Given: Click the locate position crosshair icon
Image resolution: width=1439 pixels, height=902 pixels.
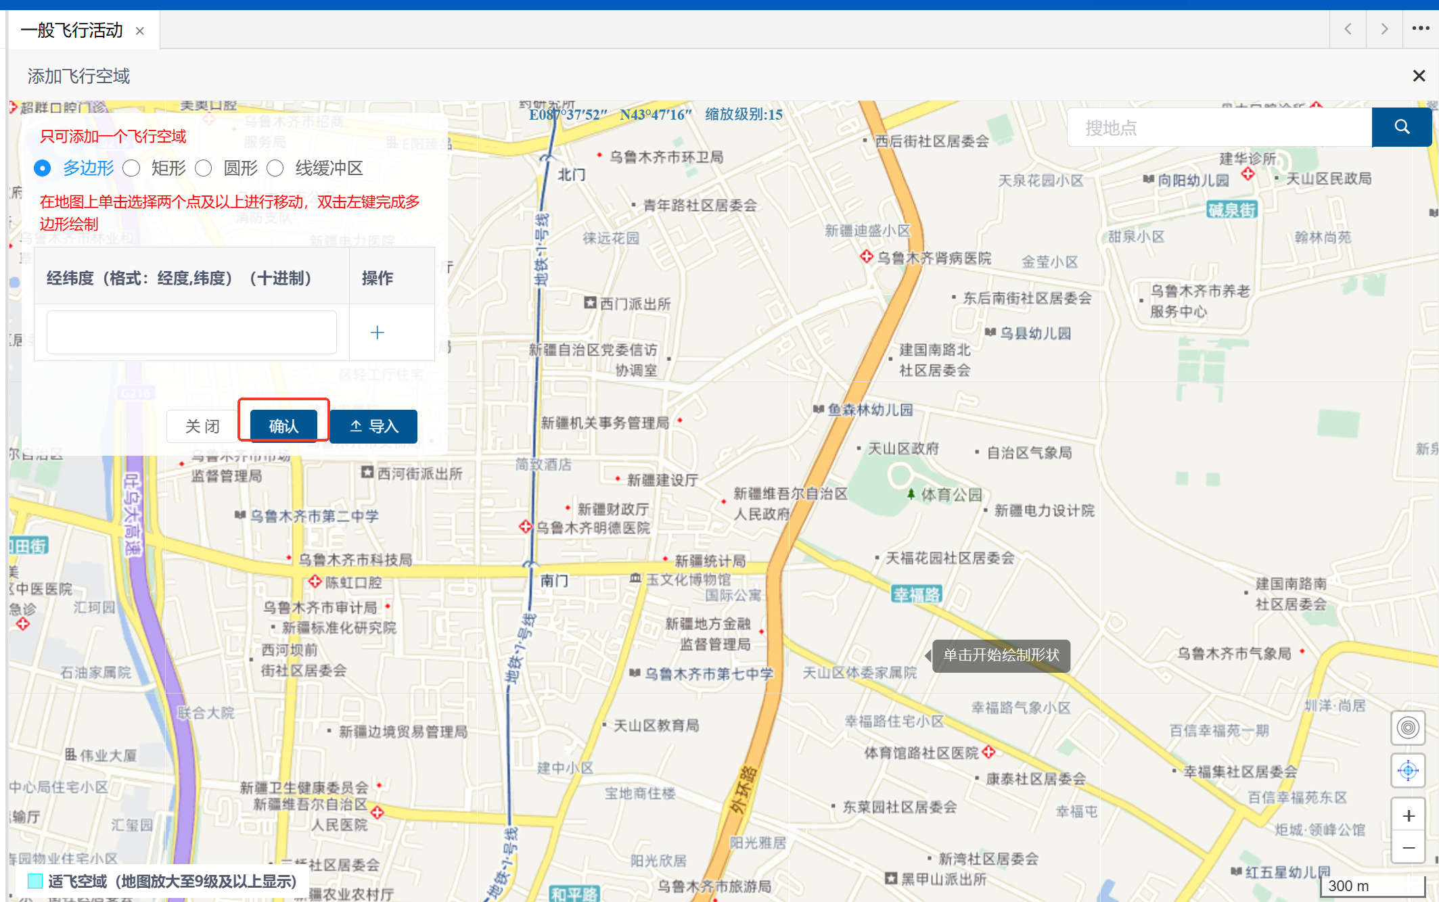Looking at the screenshot, I should coord(1408,770).
